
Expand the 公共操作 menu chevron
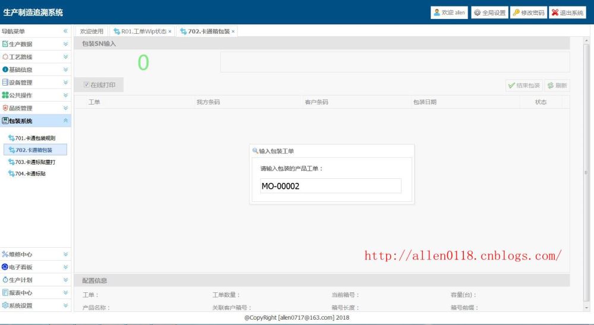pyautogui.click(x=65, y=95)
